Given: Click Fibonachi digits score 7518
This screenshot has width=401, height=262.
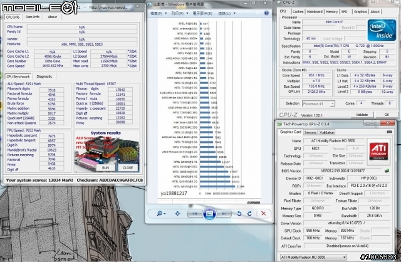Looking at the screenshot, I should (x=51, y=90).
